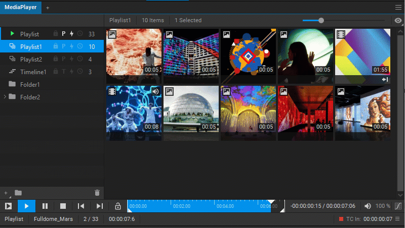Click the 00:00:07:6 status bar time
Image resolution: width=405 pixels, height=228 pixels.
click(121, 219)
